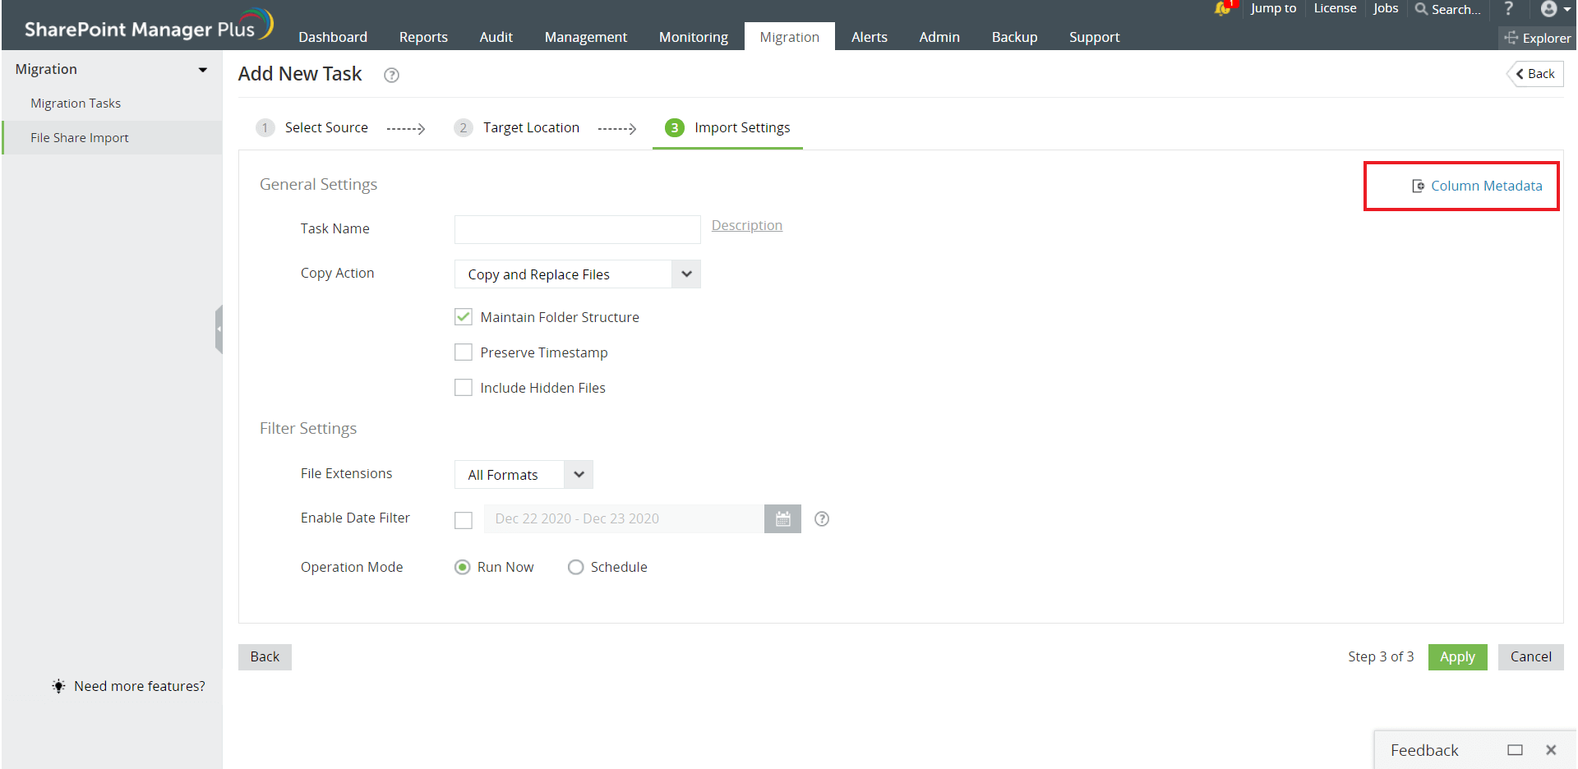The height and width of the screenshot is (769, 1578).
Task: Open the Alerts tab
Action: [x=870, y=37]
